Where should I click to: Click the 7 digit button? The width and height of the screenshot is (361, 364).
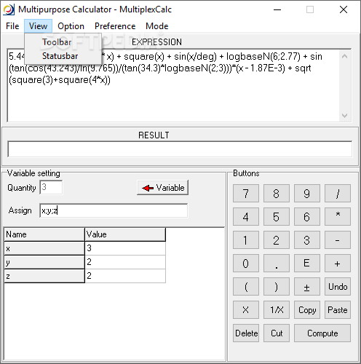coord(246,194)
